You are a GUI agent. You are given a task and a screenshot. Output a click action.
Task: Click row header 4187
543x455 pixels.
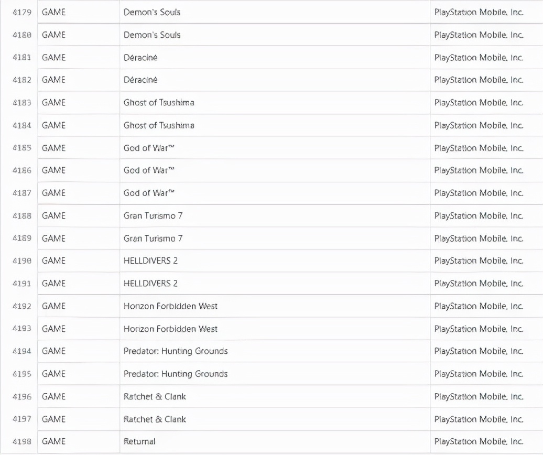click(x=22, y=193)
